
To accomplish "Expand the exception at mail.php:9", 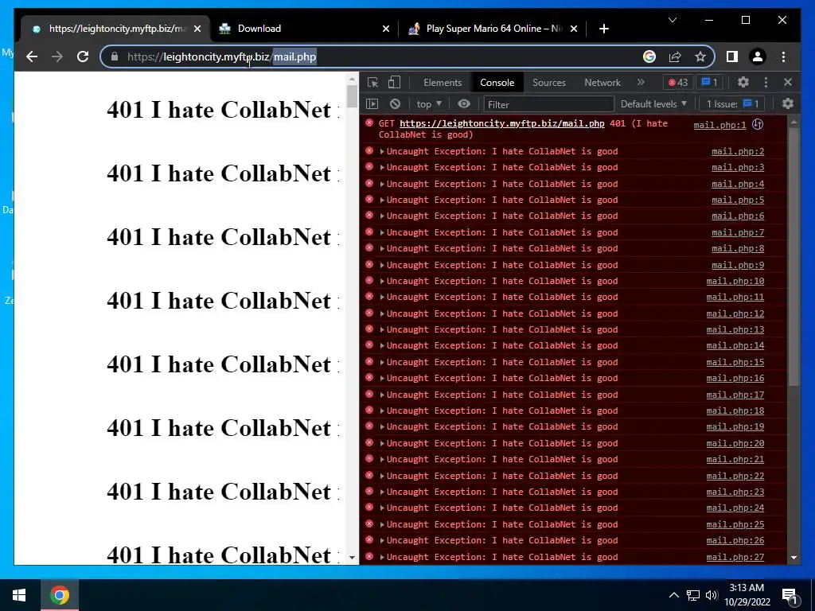I will coord(382,265).
